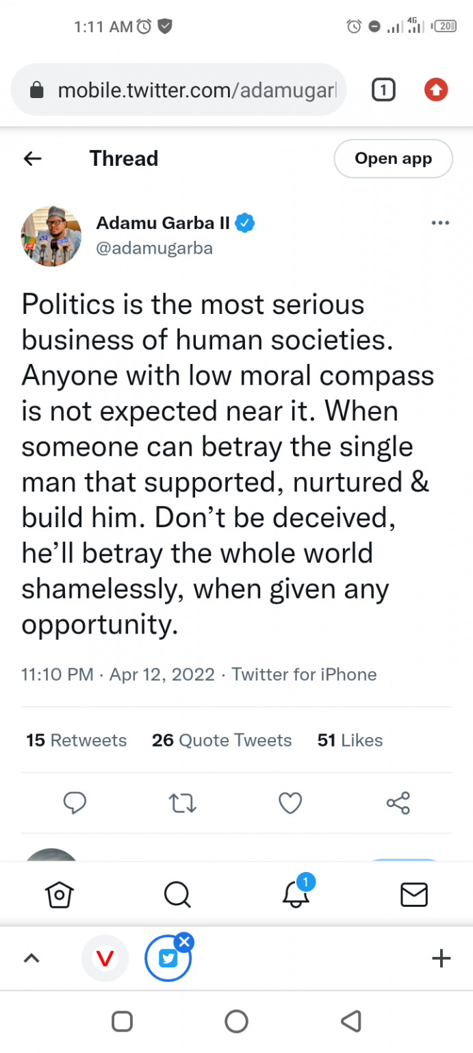Open notifications bell icon

pyautogui.click(x=296, y=895)
